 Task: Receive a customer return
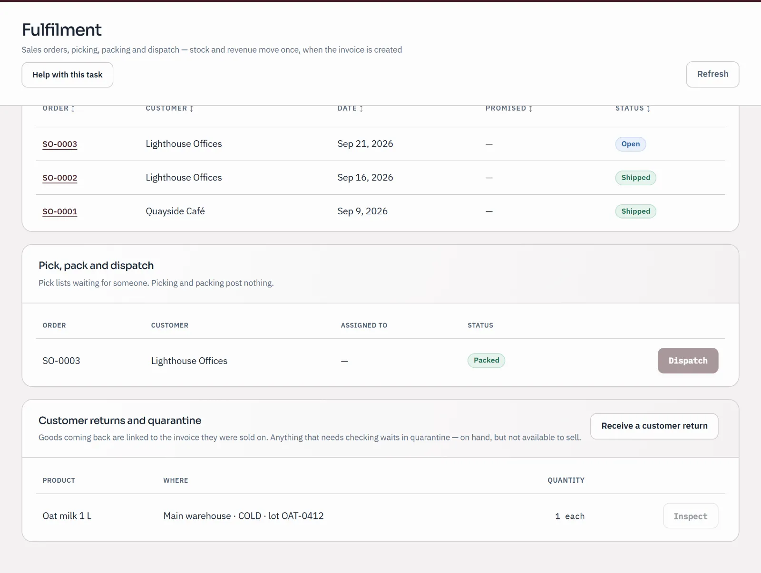(x=654, y=426)
